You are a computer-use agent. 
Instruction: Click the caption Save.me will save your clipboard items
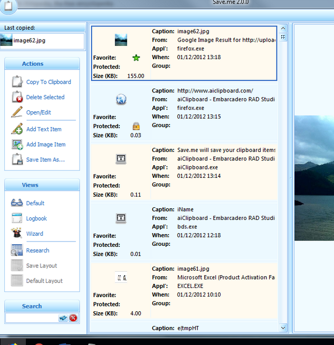point(226,150)
